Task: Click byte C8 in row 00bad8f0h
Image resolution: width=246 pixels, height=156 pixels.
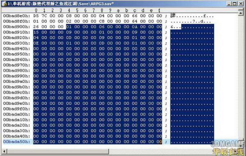Action: click(x=102, y=21)
